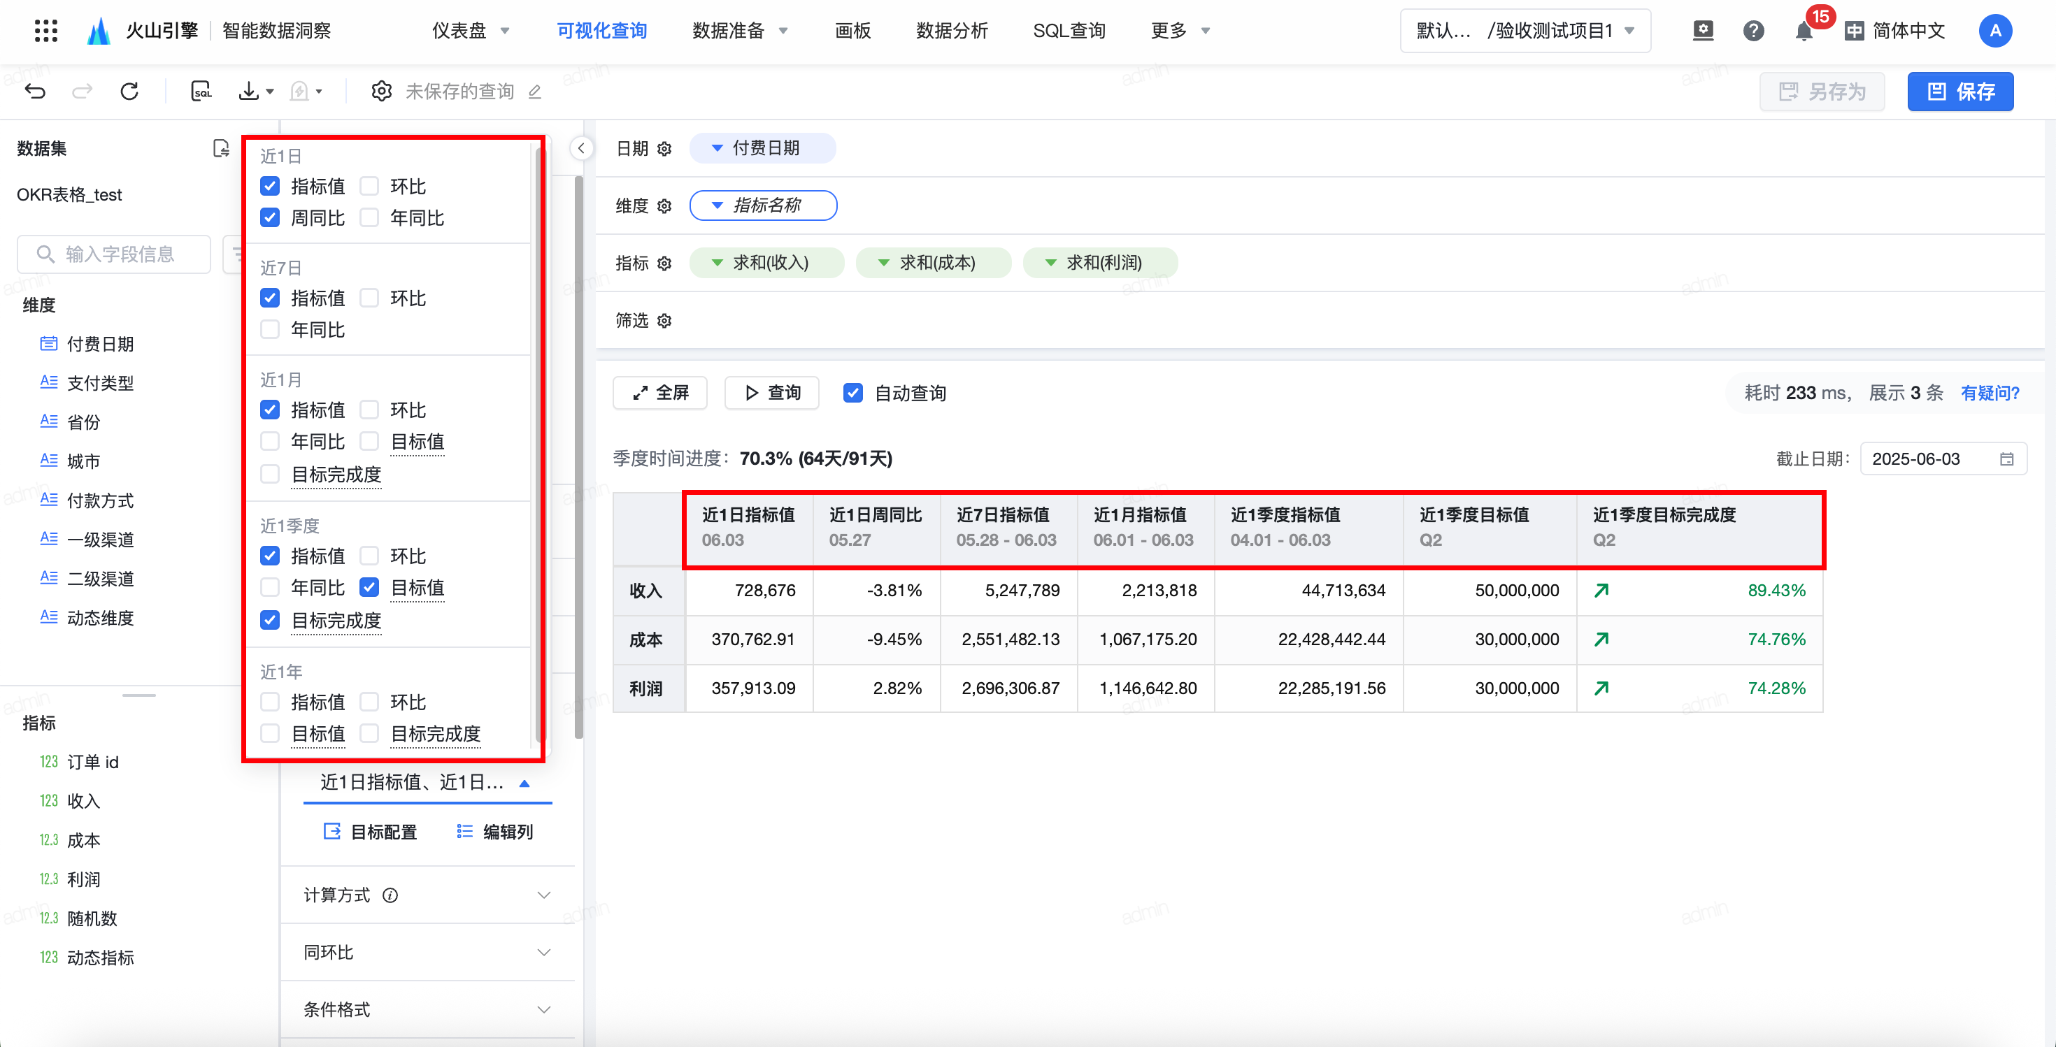Click the undo arrow icon
This screenshot has width=2056, height=1047.
35,91
